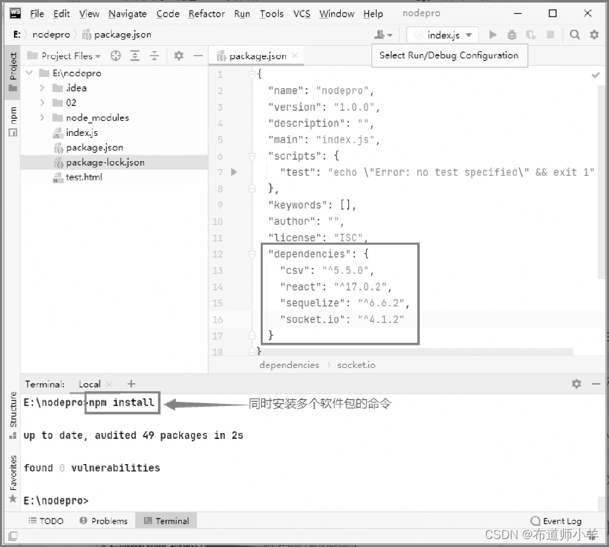Open the Event Log panel

tap(556, 521)
